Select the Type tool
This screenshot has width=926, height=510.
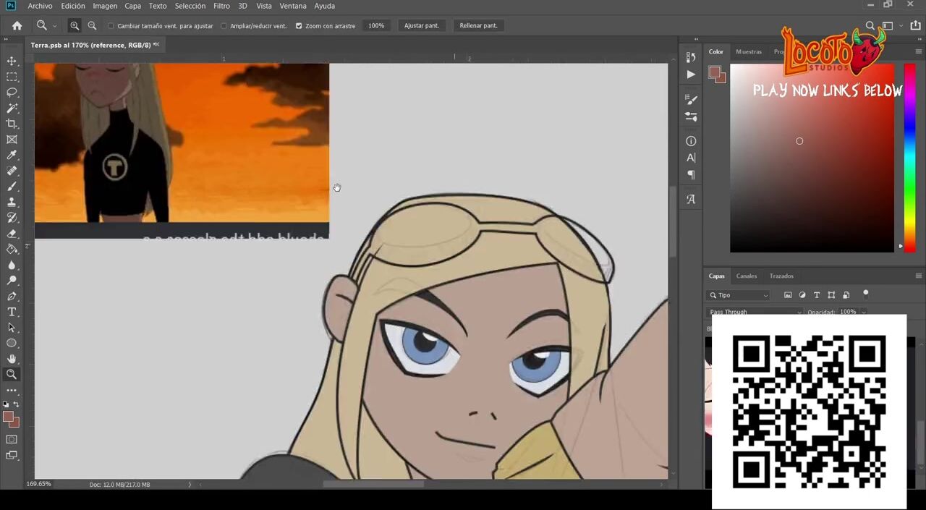point(12,312)
